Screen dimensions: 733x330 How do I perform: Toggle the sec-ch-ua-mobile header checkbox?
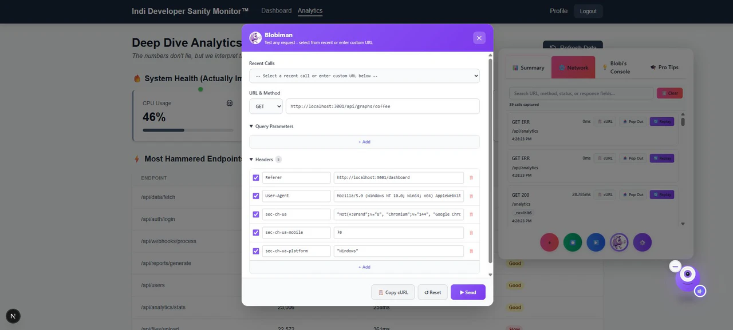pyautogui.click(x=256, y=233)
